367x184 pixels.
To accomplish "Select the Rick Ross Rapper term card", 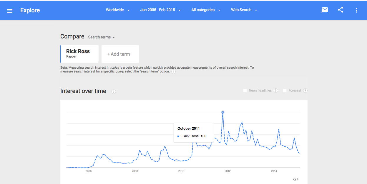I will [79, 54].
